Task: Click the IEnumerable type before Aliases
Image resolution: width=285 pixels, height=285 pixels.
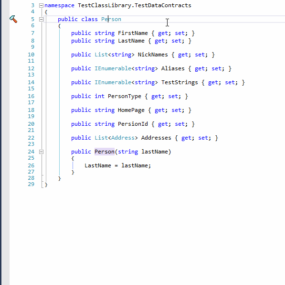Action: pos(113,68)
